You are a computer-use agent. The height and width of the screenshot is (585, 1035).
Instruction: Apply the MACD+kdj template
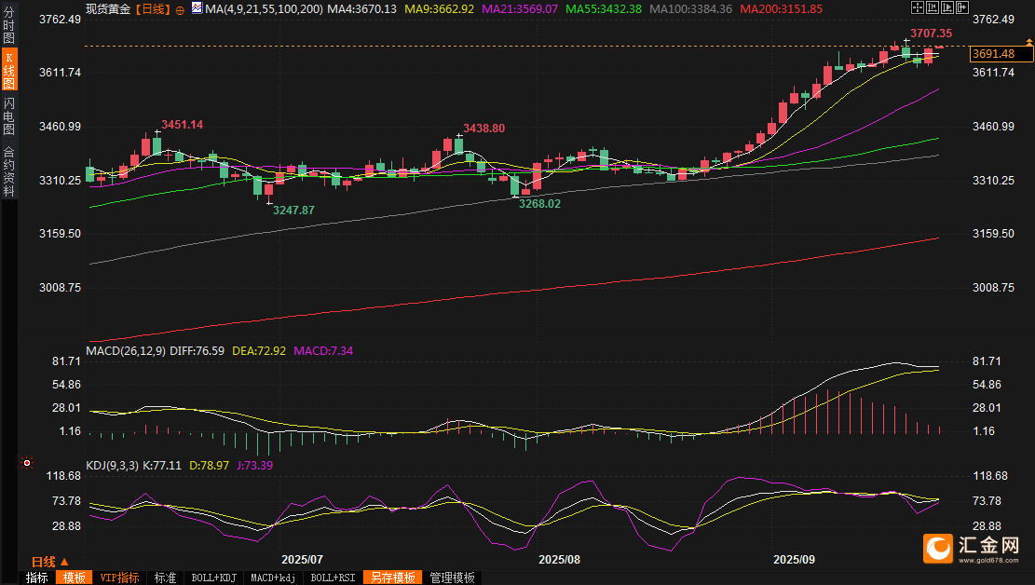pyautogui.click(x=273, y=578)
